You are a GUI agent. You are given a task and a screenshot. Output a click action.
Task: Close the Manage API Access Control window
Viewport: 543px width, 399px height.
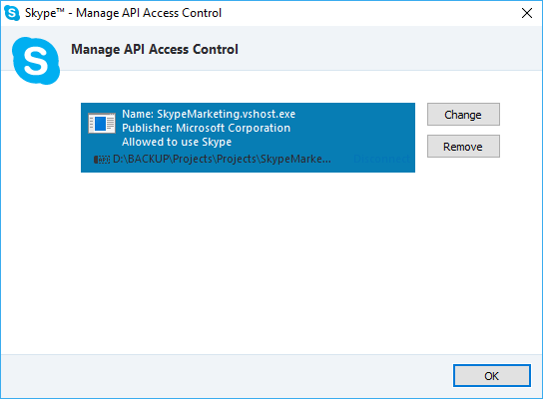[527, 13]
